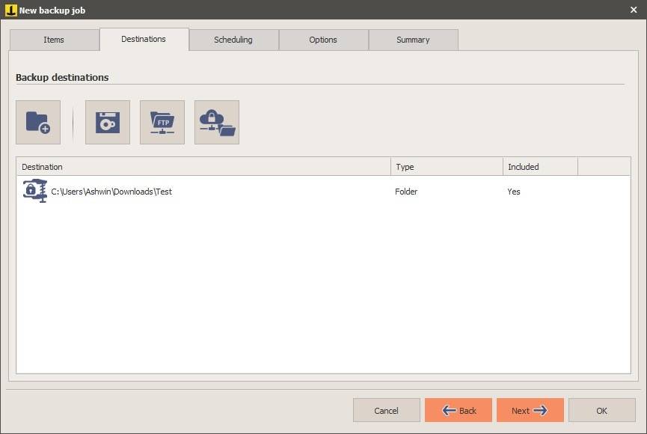Toggle the Included value for the Test destination
This screenshot has height=434, width=647.
[x=514, y=192]
